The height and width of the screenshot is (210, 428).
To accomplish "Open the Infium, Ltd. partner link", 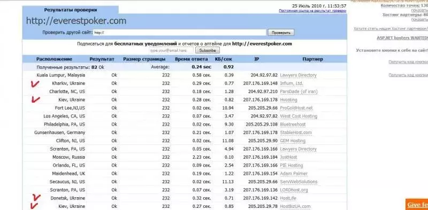I will [x=292, y=83].
